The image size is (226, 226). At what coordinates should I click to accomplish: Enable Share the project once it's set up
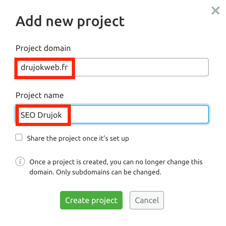[x=19, y=137]
